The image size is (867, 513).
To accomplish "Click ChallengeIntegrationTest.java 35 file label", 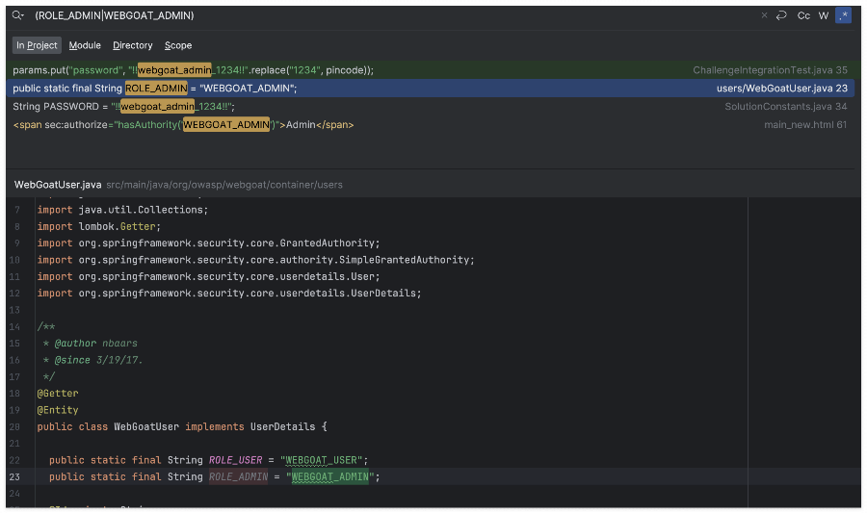I will pos(770,70).
